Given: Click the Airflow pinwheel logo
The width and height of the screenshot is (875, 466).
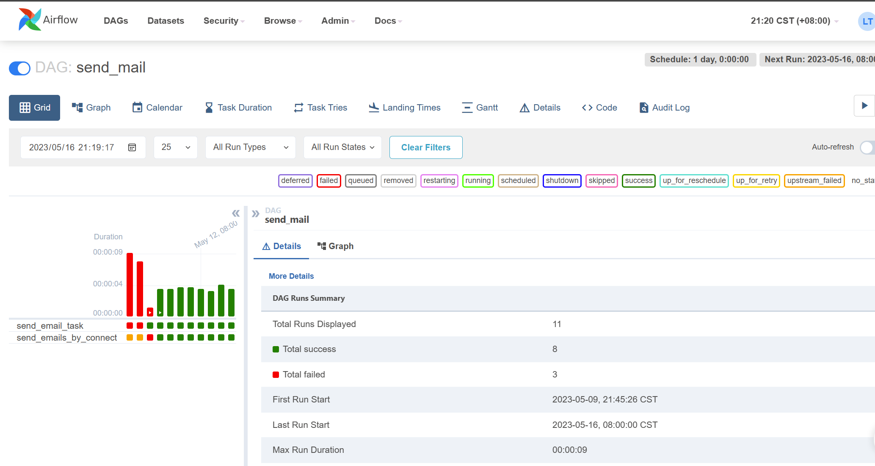Looking at the screenshot, I should pos(30,19).
